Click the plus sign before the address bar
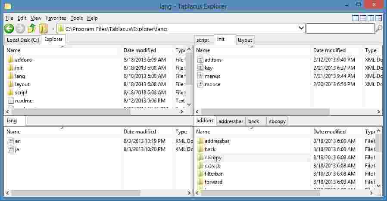Viewport: 387px width, 201px height. pos(53,29)
